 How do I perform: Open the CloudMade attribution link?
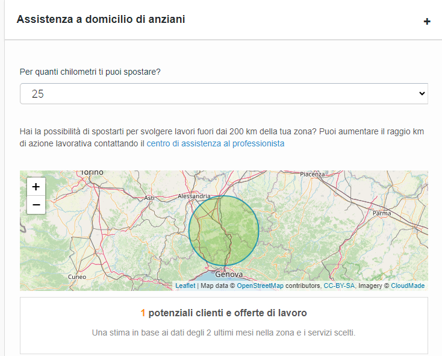(408, 286)
